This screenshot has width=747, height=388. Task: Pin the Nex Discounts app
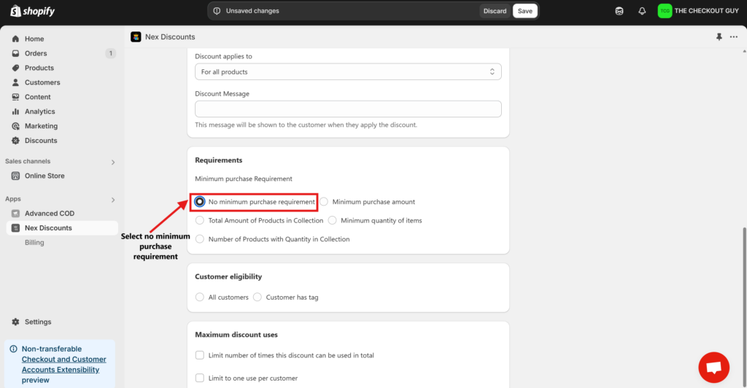pos(719,37)
